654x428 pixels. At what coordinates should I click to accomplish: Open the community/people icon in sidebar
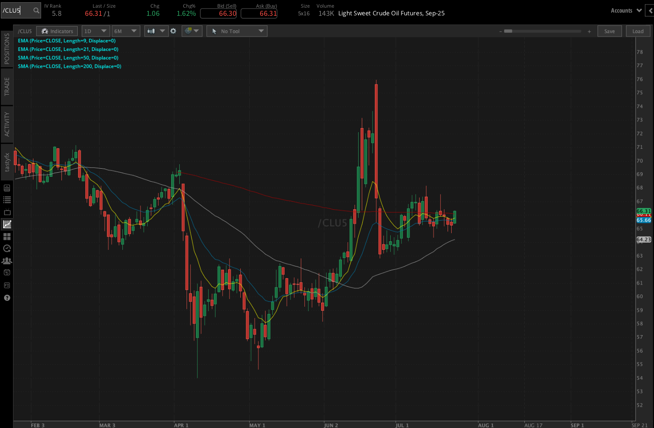[x=7, y=260]
